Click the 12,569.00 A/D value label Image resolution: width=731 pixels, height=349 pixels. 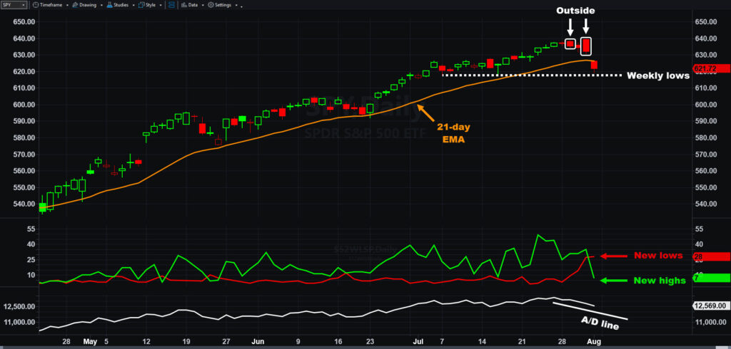coord(710,306)
